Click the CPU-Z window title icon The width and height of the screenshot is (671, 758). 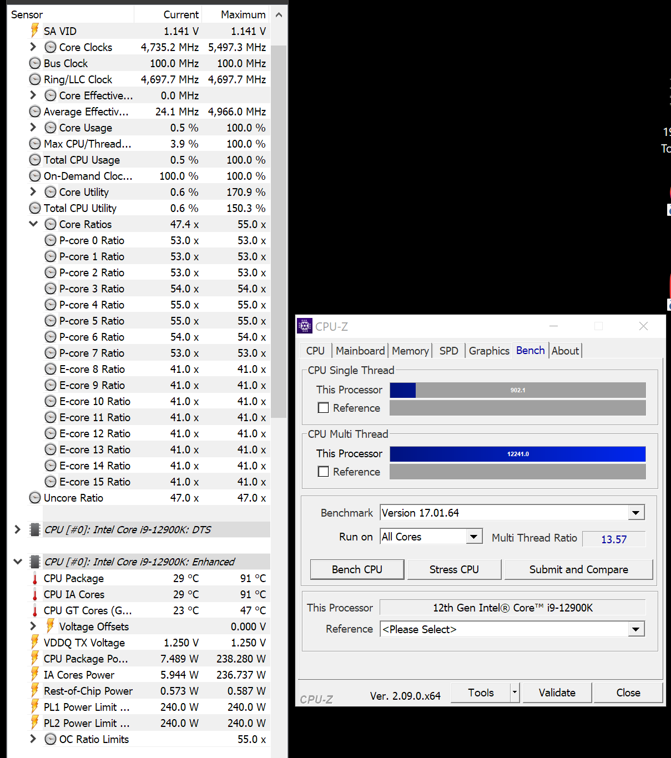(305, 326)
